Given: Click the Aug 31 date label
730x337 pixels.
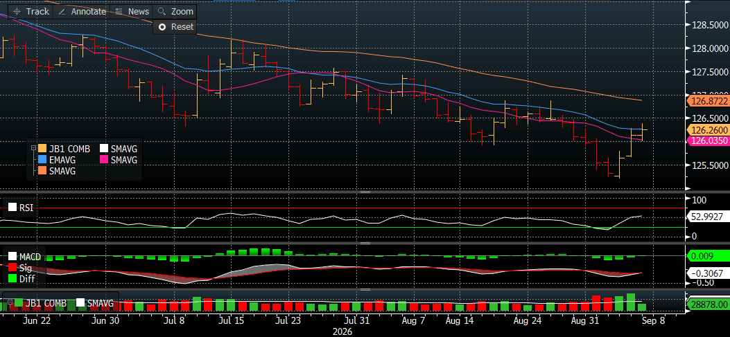Looking at the screenshot, I should click(x=585, y=320).
